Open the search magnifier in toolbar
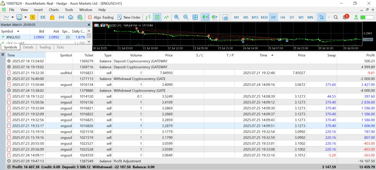Viewport: 376px width, 170px height. coord(336,17)
